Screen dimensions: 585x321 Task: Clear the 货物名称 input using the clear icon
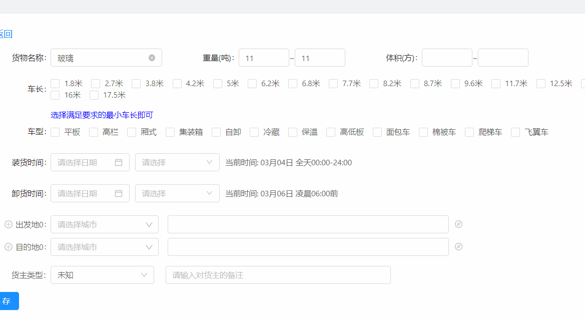[152, 57]
